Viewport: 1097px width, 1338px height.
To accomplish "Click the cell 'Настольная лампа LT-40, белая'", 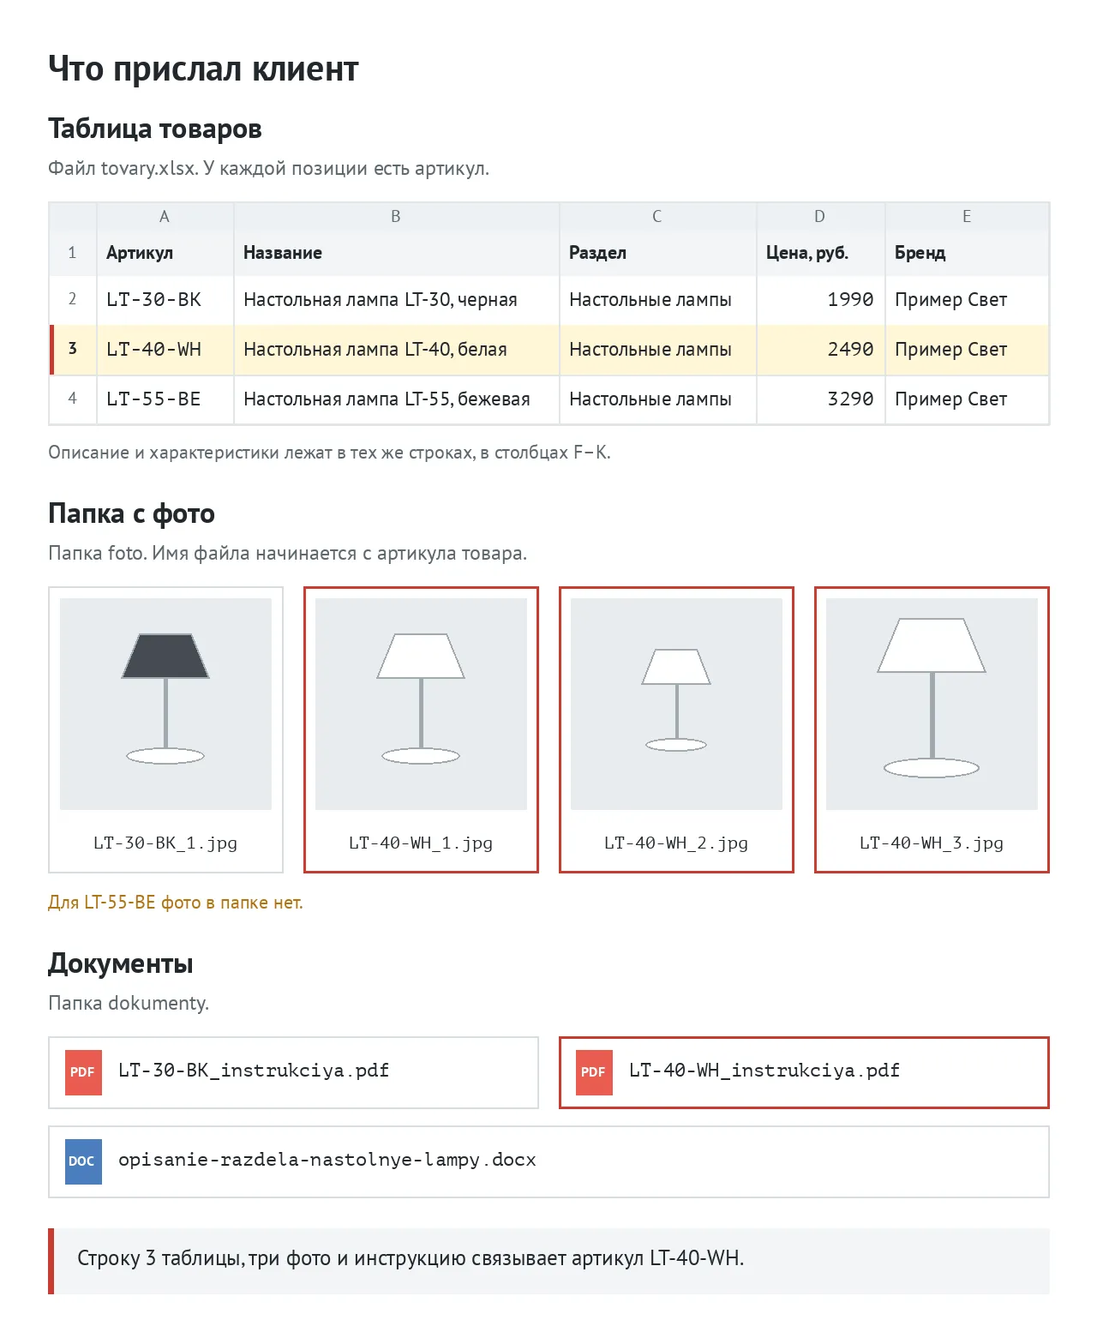I will click(x=397, y=350).
